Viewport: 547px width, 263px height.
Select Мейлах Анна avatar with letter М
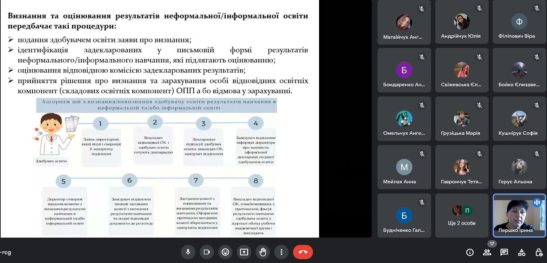click(404, 167)
